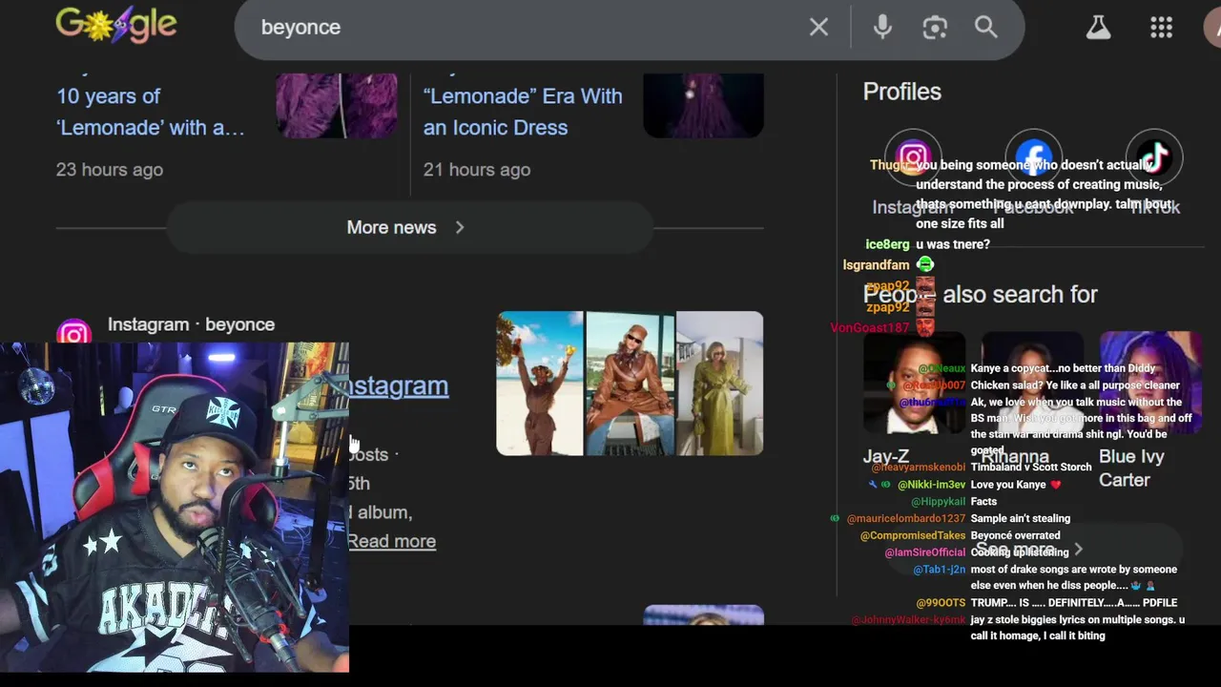Viewport: 1221px width, 687px height.
Task: Click the magnifying glass search icon
Action: 986,27
